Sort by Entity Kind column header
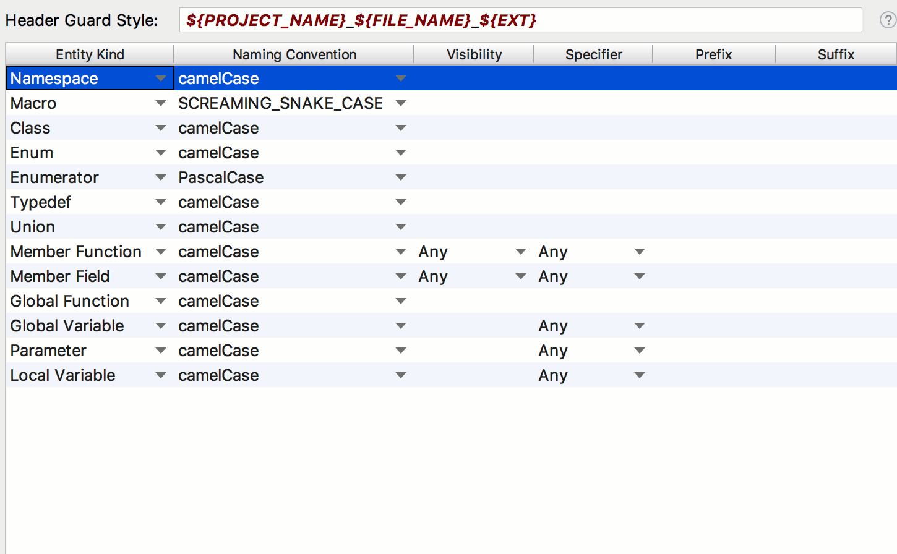Screen dimensions: 897x554 tap(90, 54)
